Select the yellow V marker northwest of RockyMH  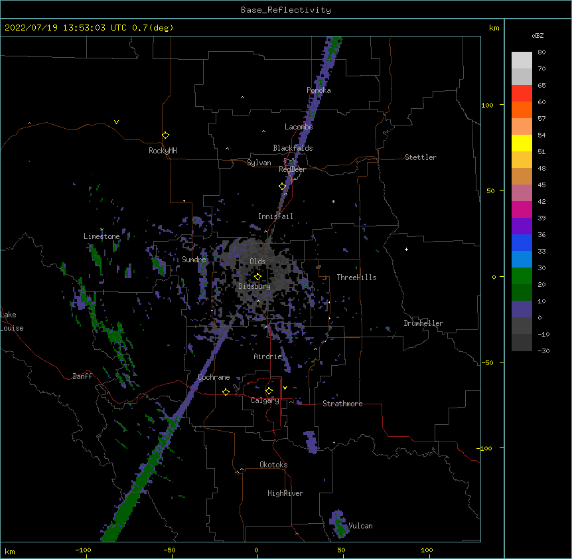pyautogui.click(x=116, y=122)
